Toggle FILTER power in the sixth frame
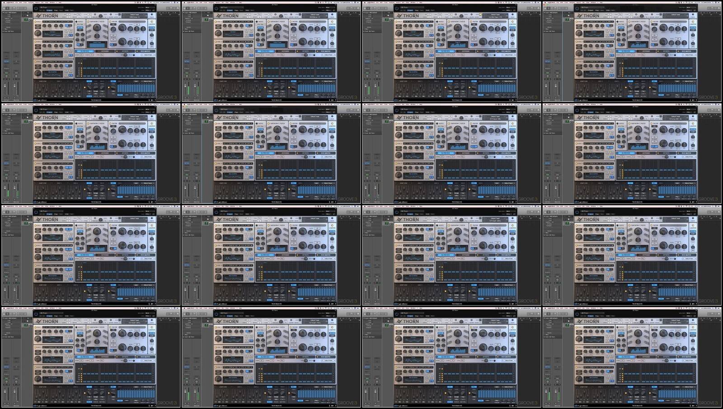 point(291,123)
